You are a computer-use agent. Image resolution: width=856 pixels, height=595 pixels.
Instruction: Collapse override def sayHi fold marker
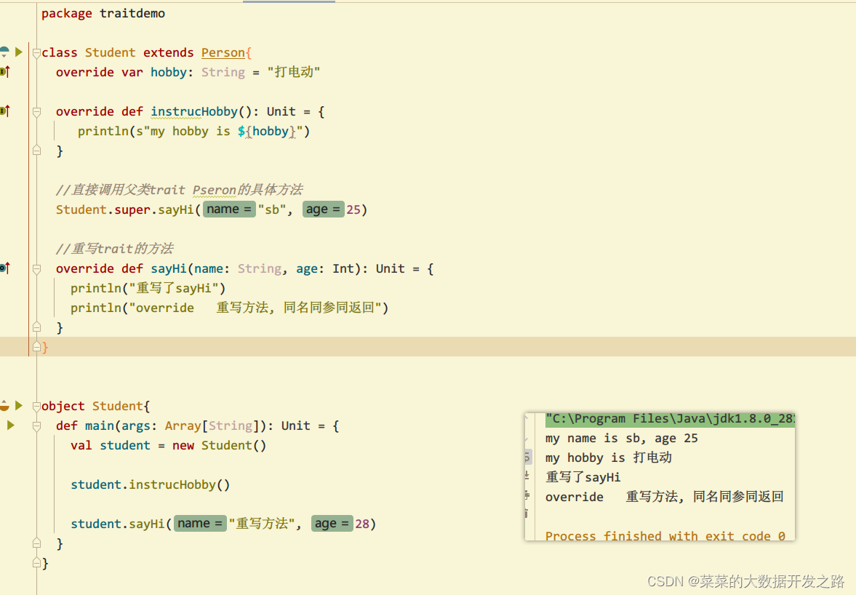pyautogui.click(x=36, y=269)
